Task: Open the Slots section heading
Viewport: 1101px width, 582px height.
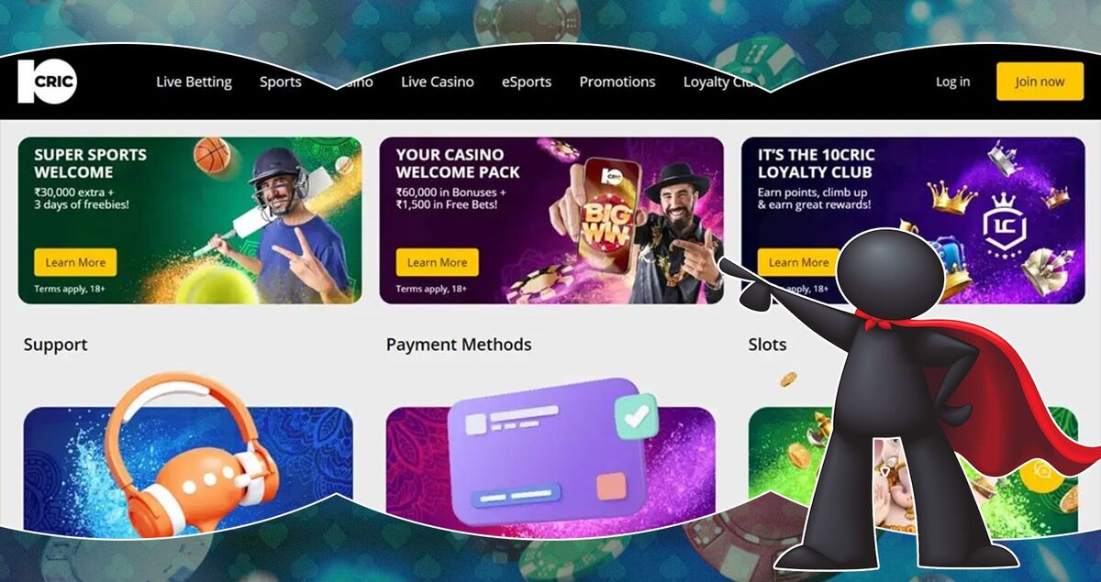Action: pyautogui.click(x=767, y=345)
